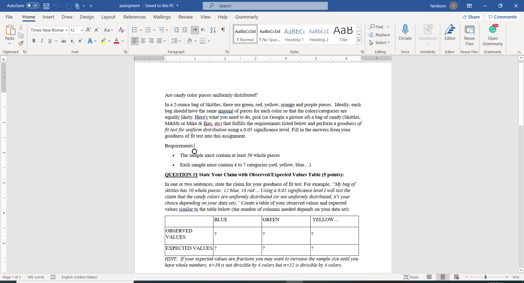Open the File menu
The width and height of the screenshot is (524, 283).
point(9,17)
